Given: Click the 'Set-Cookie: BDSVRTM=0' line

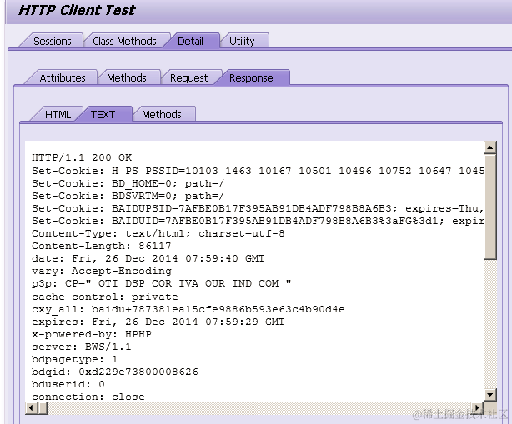Looking at the screenshot, I should 128,196.
